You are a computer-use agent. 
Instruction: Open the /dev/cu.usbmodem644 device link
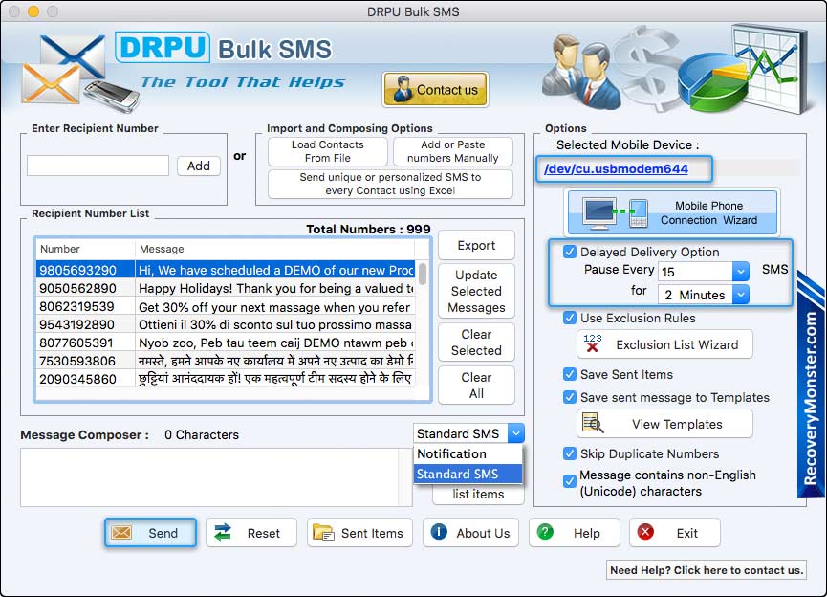pyautogui.click(x=616, y=168)
